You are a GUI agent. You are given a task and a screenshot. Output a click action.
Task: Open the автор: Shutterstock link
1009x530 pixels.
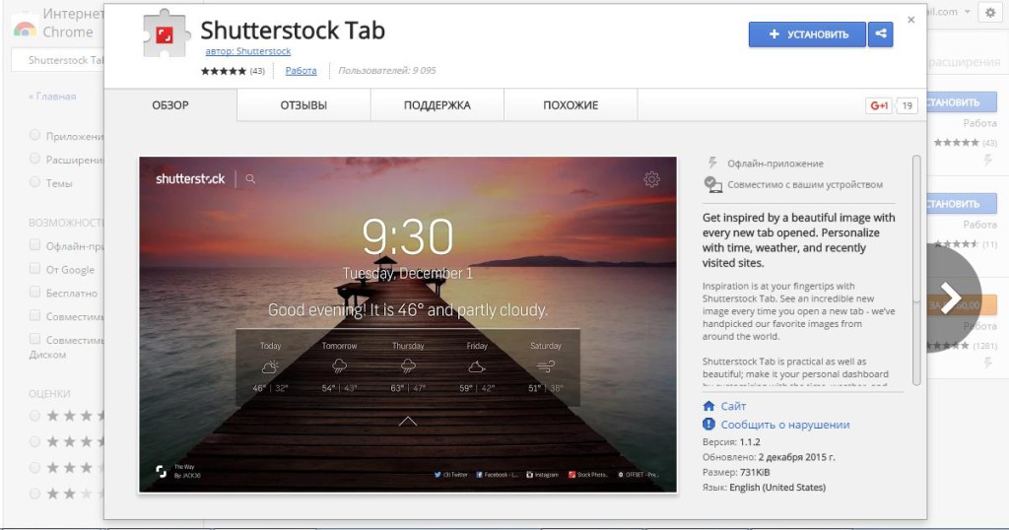247,51
